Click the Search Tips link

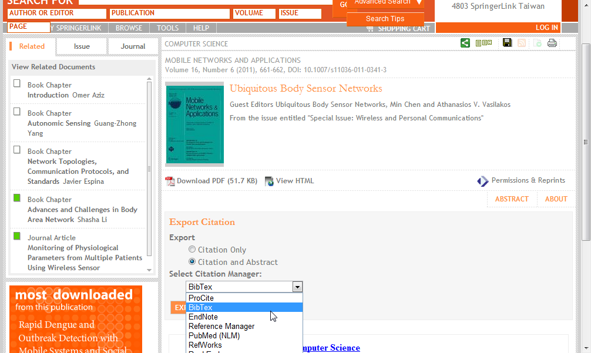pyautogui.click(x=385, y=19)
